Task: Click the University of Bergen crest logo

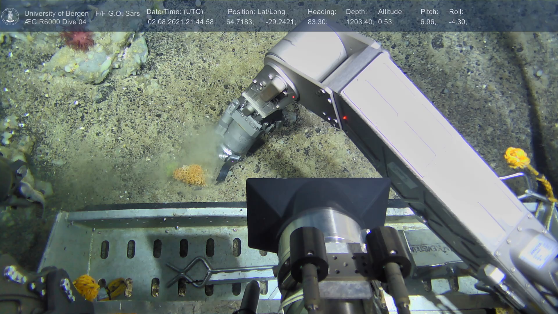Action: pyautogui.click(x=10, y=16)
